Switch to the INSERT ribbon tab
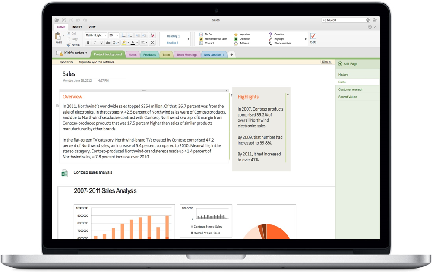The width and height of the screenshot is (433, 275). [x=77, y=27]
